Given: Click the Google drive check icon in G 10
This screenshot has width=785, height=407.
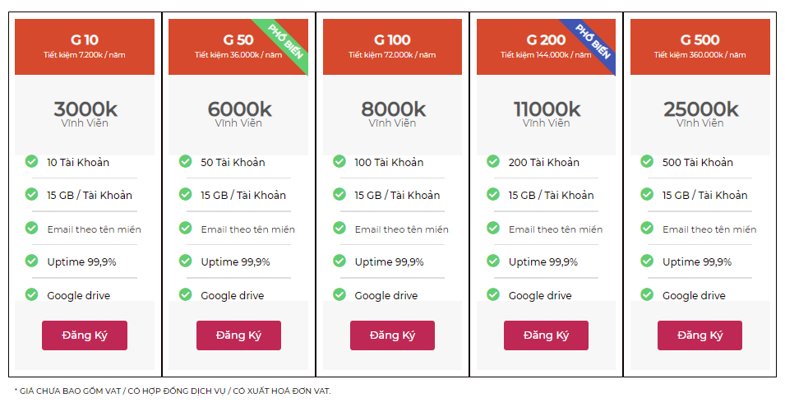Looking at the screenshot, I should point(31,294).
